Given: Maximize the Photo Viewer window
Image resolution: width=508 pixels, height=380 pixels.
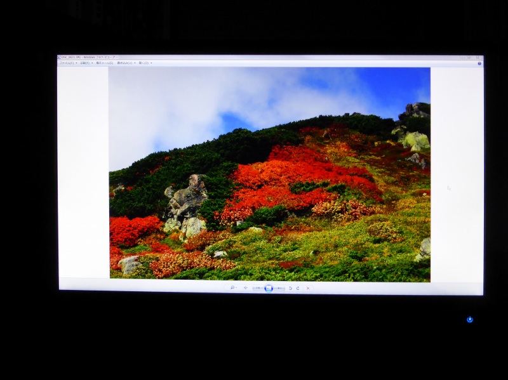Looking at the screenshot, I should (x=470, y=58).
